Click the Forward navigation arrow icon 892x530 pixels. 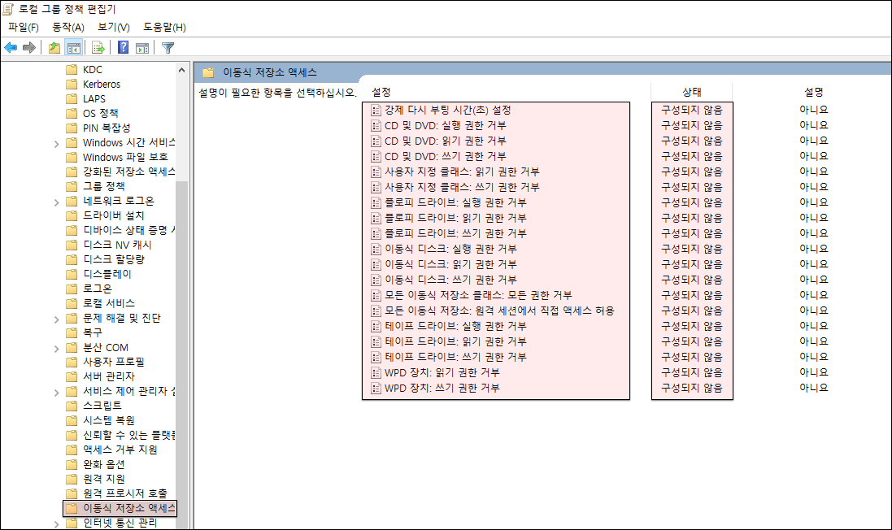coord(29,46)
